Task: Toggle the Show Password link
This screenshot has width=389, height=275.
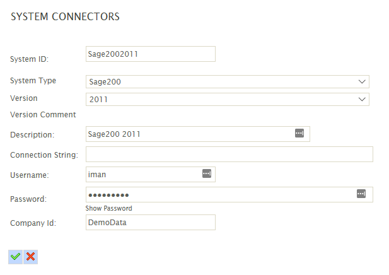Action: [x=108, y=208]
